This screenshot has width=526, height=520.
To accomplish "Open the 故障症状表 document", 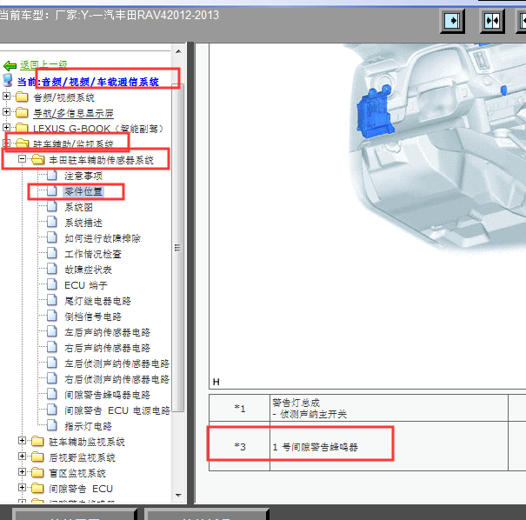I will (x=88, y=270).
